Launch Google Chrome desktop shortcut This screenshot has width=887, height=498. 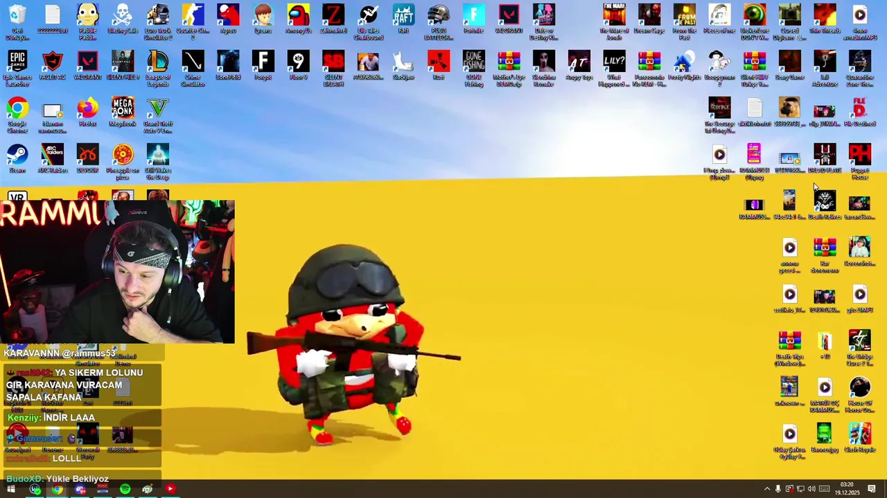pos(17,115)
